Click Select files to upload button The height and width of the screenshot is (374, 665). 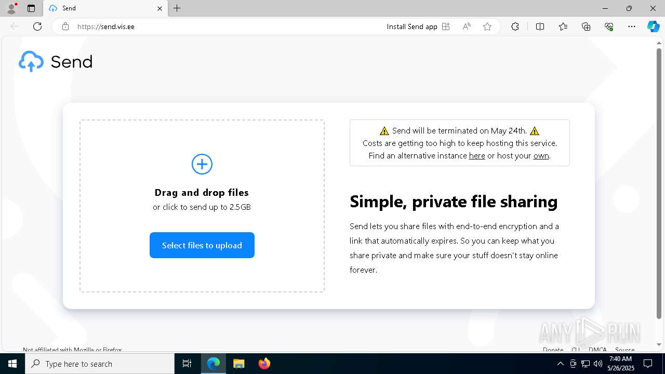click(x=202, y=245)
